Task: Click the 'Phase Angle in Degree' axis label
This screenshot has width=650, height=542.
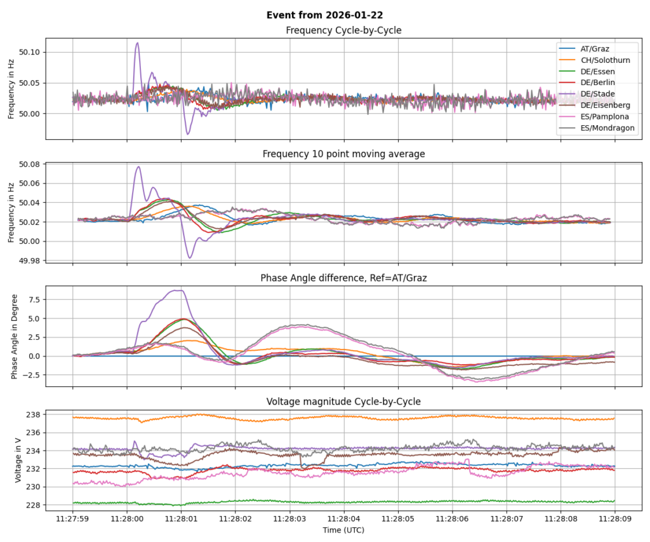Action: [14, 337]
